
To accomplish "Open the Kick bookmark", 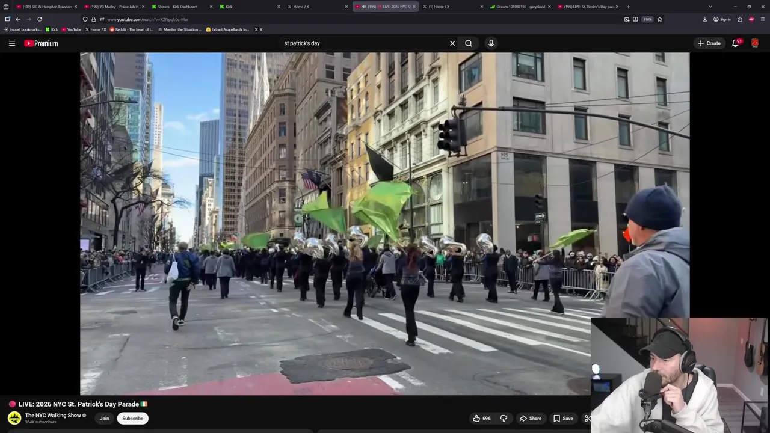I will 52,29.
